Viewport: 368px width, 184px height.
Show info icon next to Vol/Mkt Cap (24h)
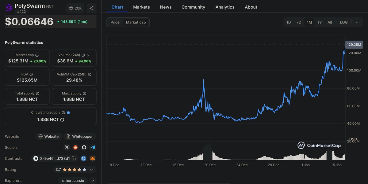89,74
